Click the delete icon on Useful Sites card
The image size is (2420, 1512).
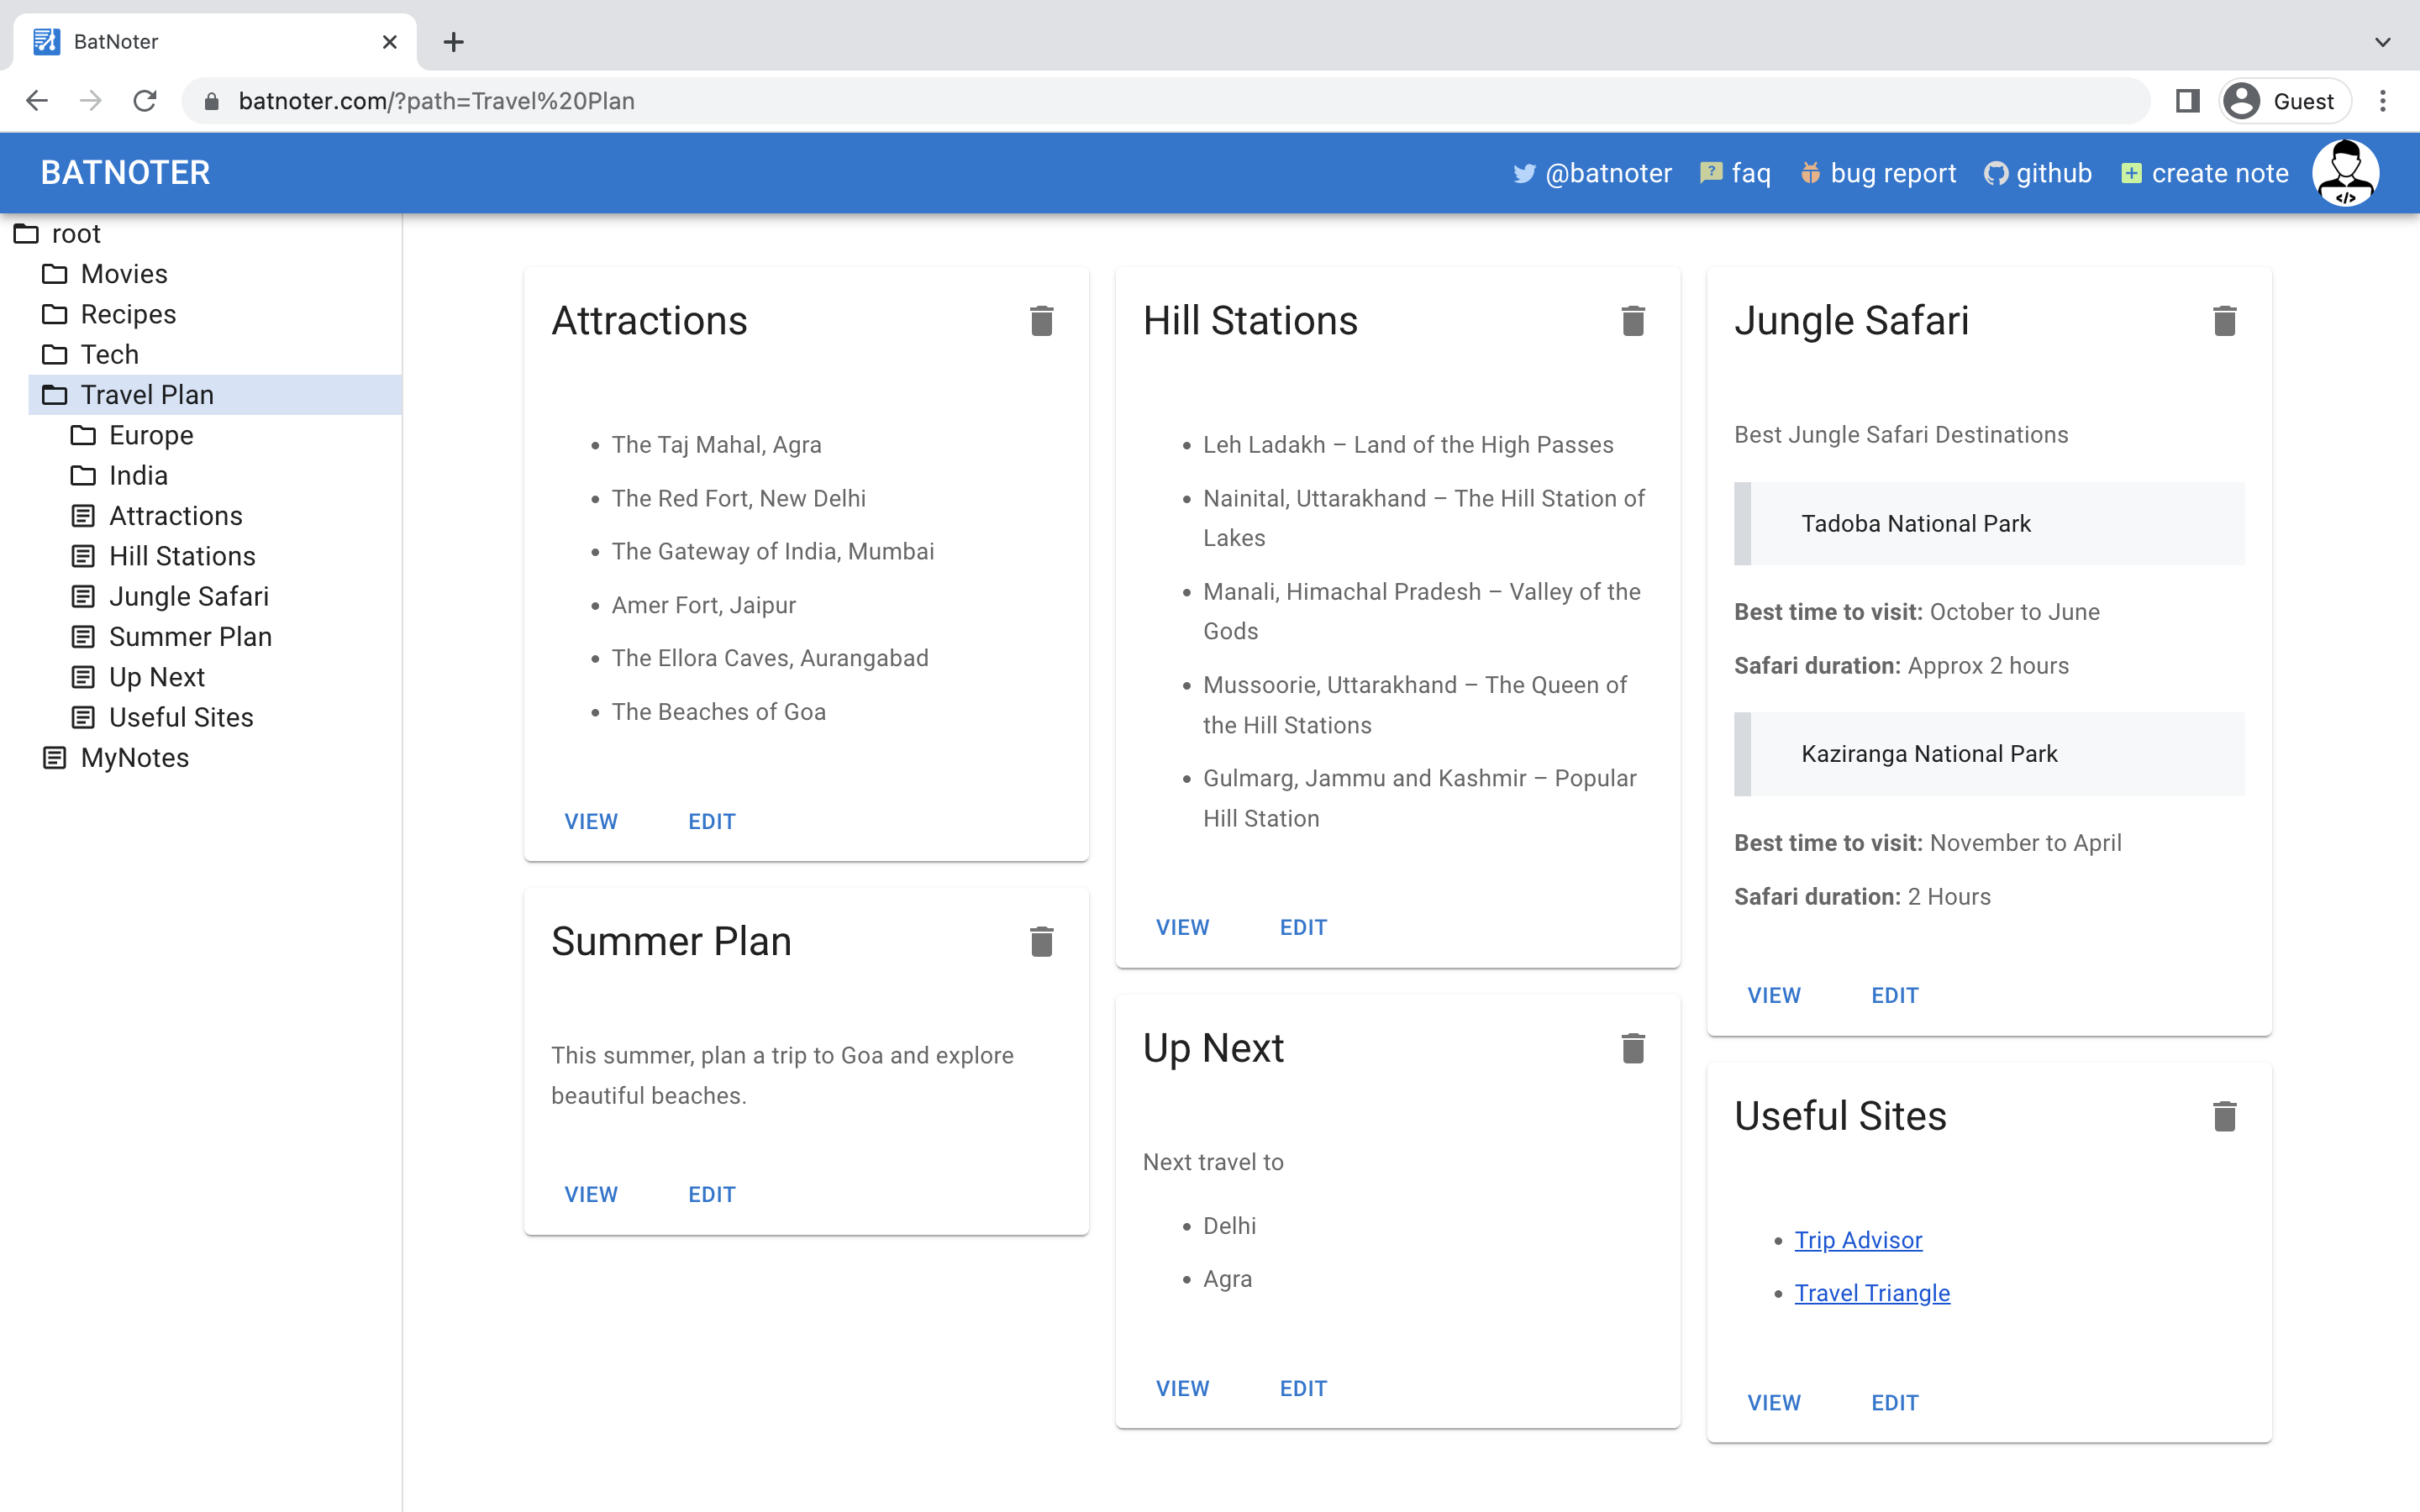(2225, 1116)
